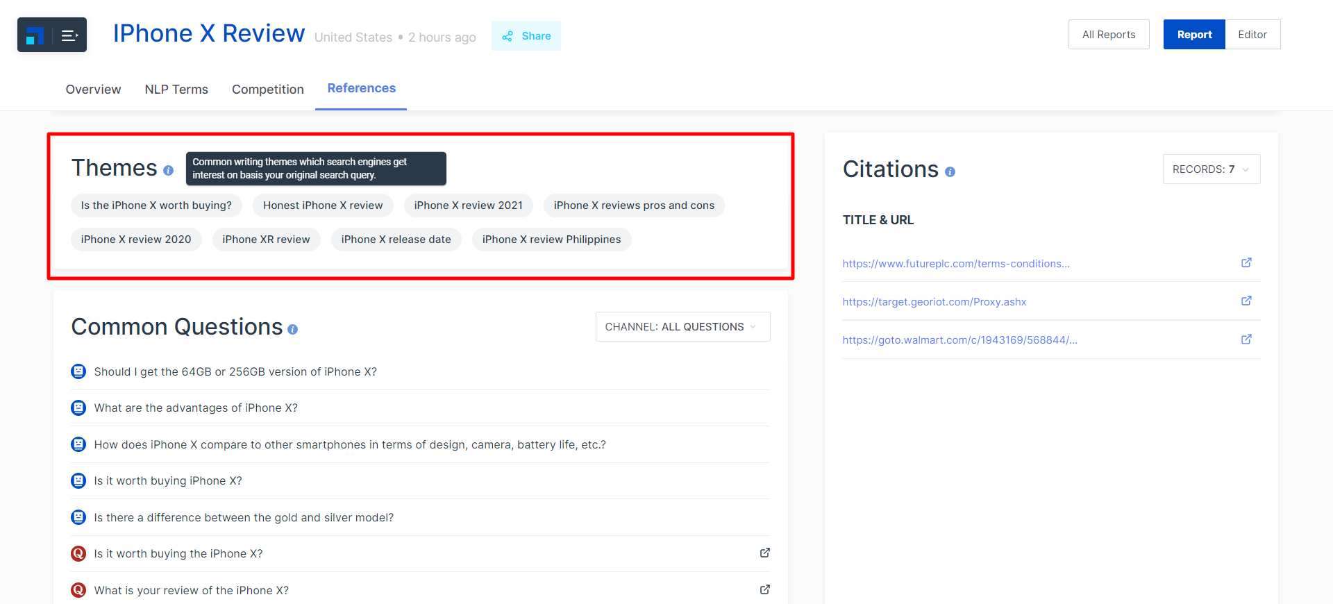
Task: Select the Report view button
Action: tap(1194, 35)
